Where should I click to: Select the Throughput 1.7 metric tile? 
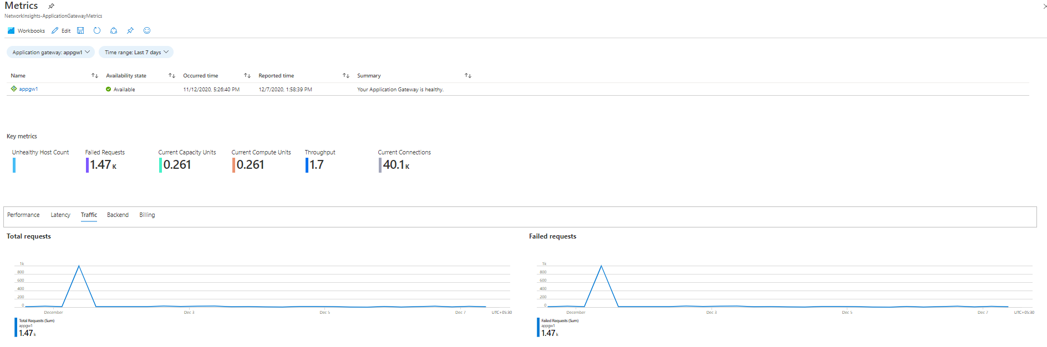pos(320,160)
